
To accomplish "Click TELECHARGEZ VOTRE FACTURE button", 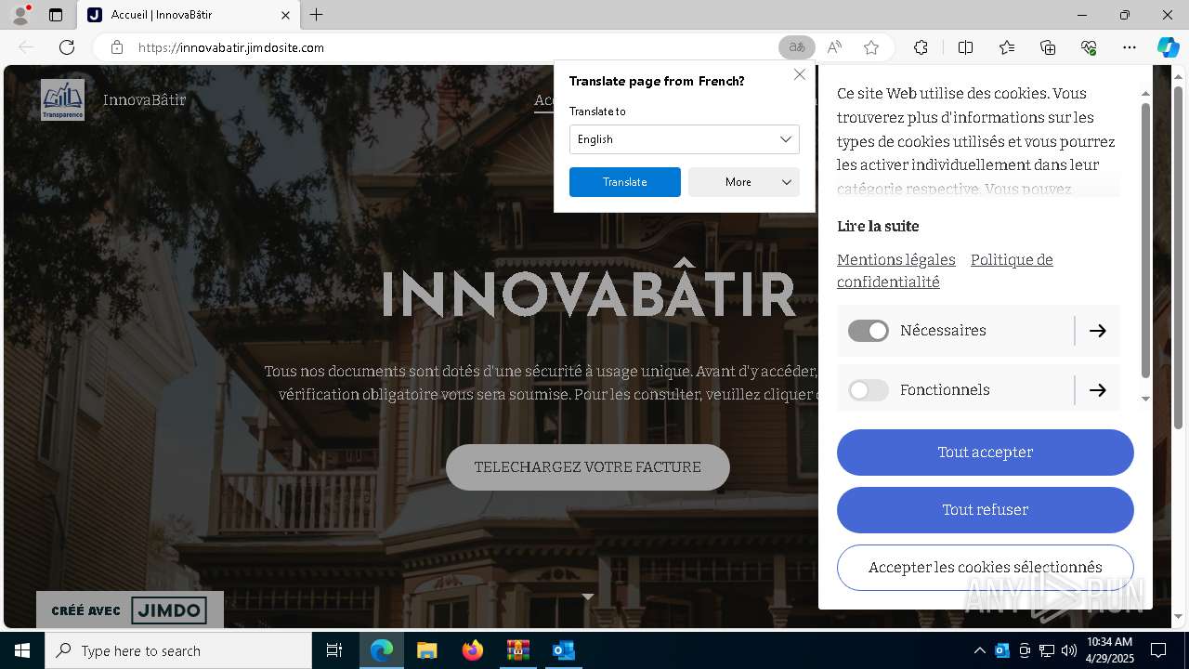I will pos(588,467).
